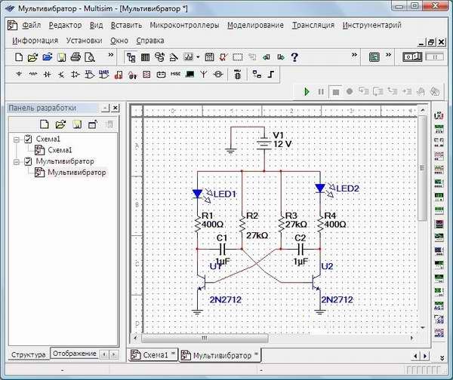The height and width of the screenshot is (380, 453).
Task: Select capacitor C2 on the schematic
Action: (x=300, y=248)
